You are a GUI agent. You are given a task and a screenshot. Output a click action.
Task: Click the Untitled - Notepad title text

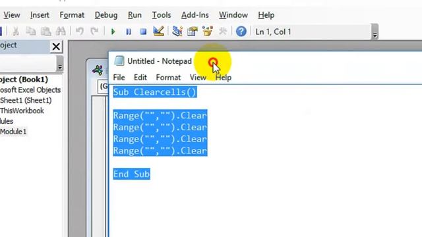point(160,61)
